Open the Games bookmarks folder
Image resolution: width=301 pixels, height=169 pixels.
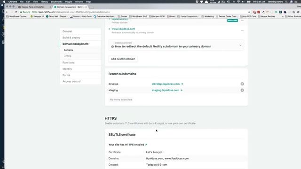(122, 16)
